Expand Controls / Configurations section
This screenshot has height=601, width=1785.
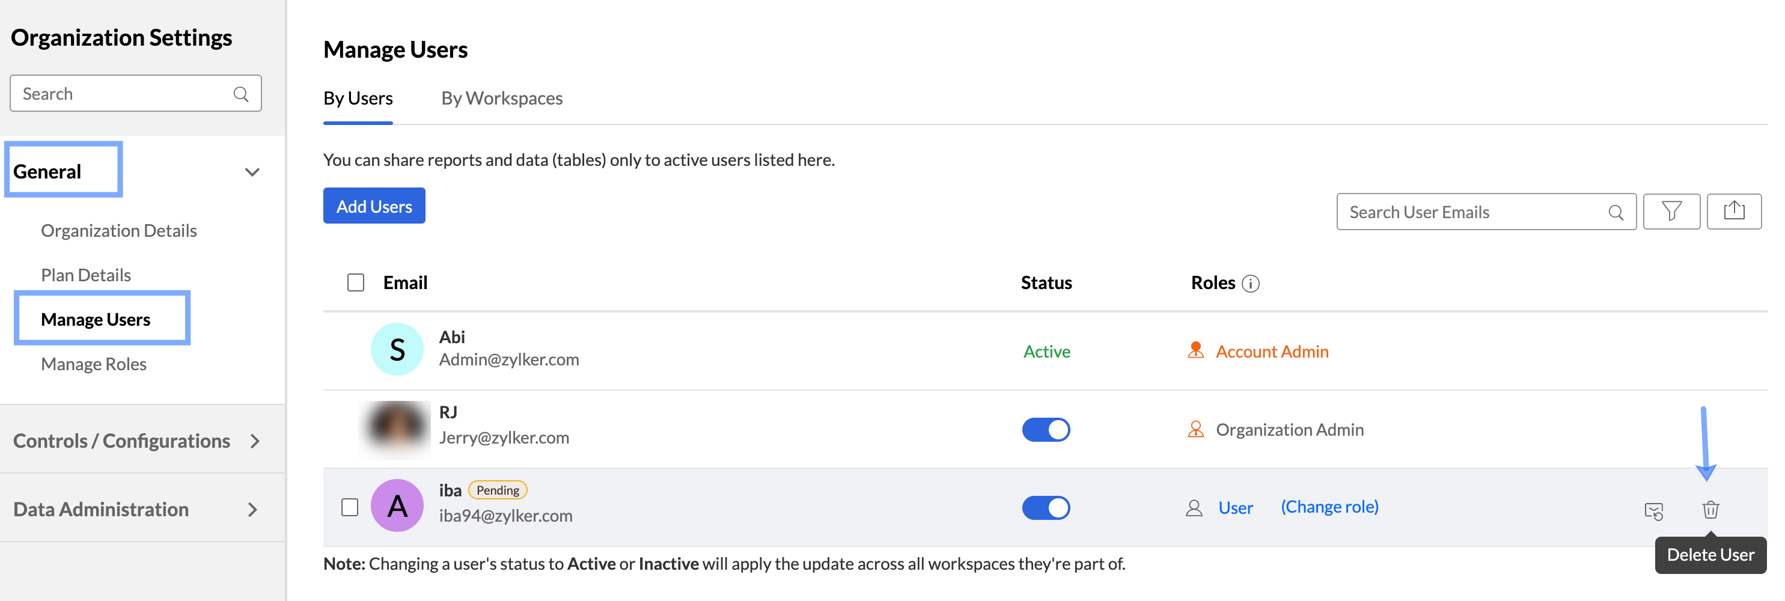coord(255,442)
